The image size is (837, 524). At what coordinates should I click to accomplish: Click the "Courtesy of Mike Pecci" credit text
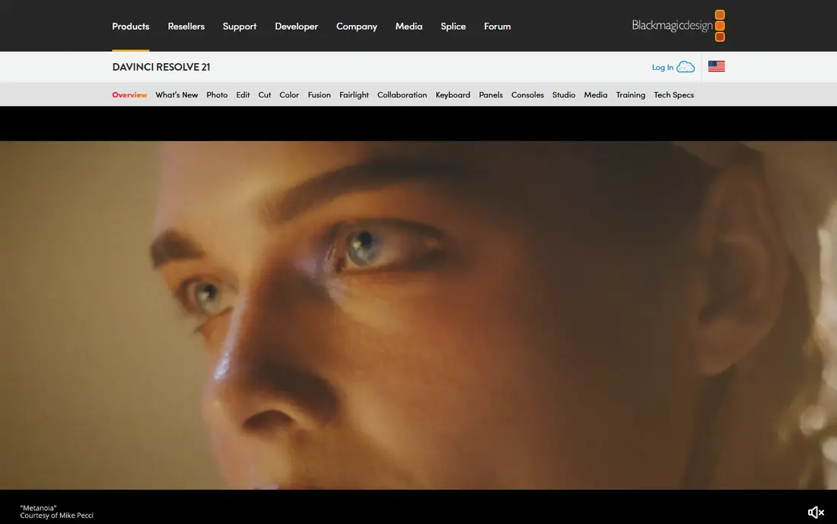coord(56,516)
